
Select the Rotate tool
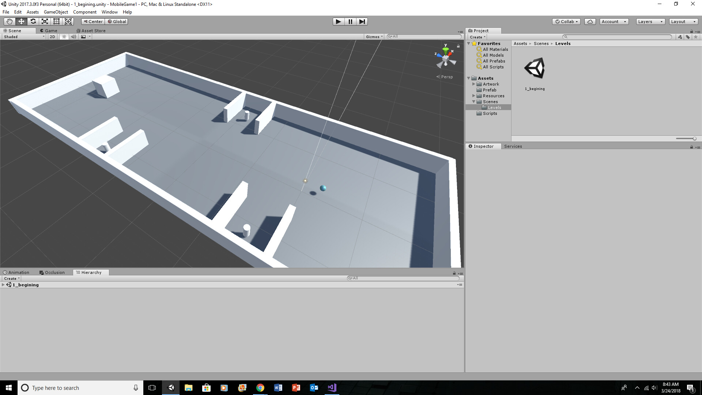(33, 22)
